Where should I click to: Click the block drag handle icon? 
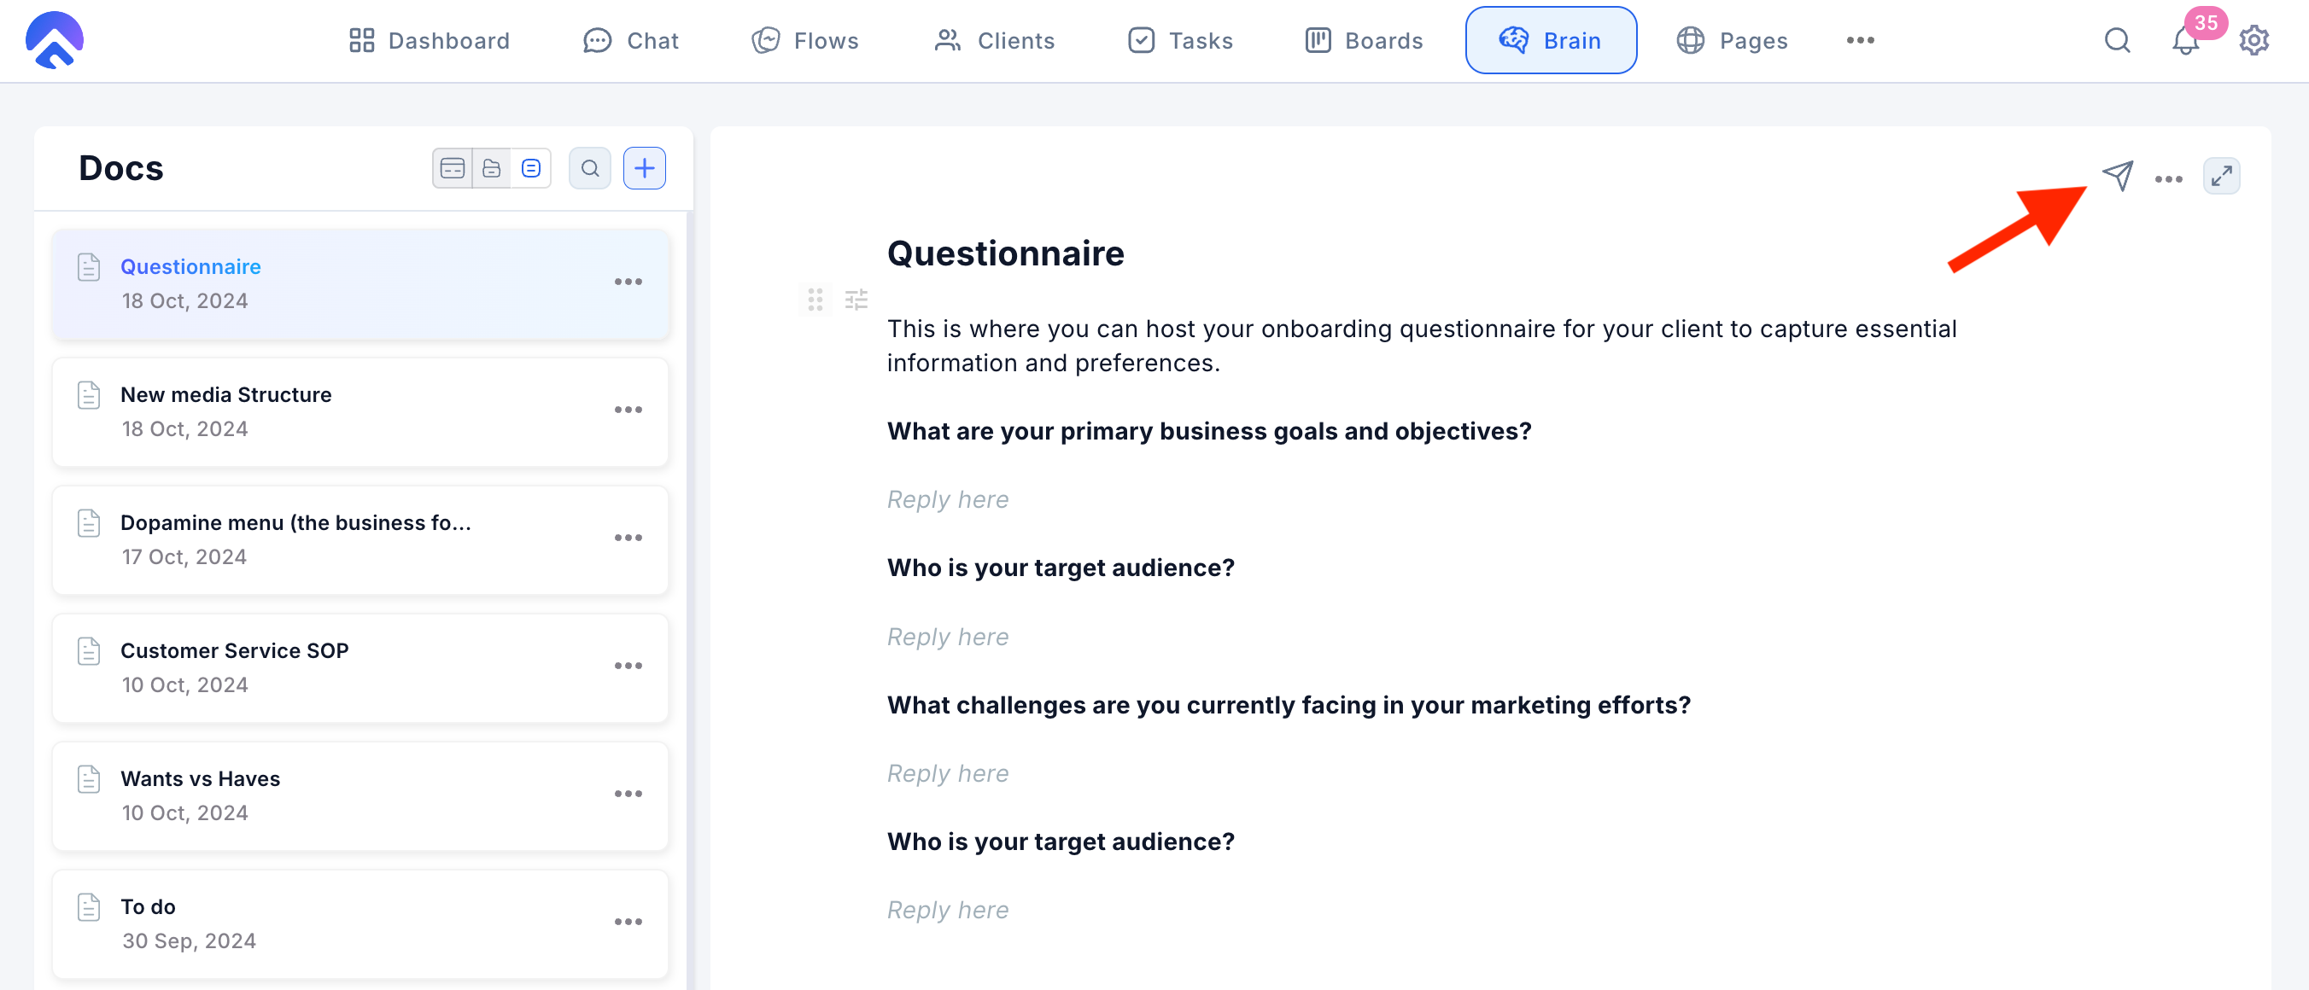815,300
